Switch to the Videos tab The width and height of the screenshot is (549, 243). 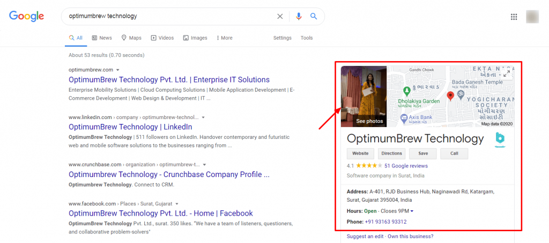click(x=162, y=38)
